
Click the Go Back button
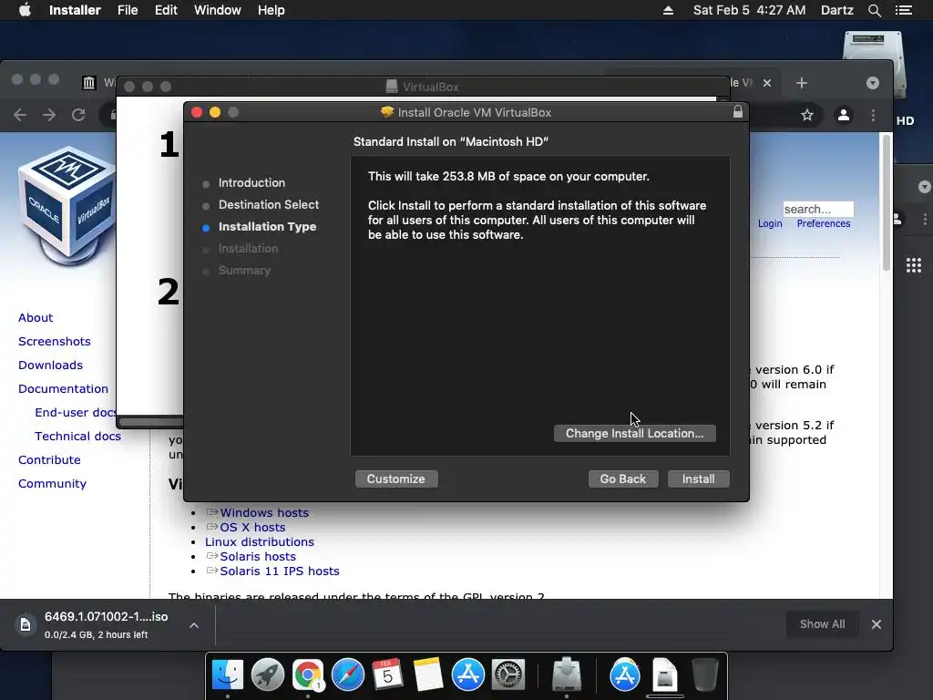click(x=623, y=479)
